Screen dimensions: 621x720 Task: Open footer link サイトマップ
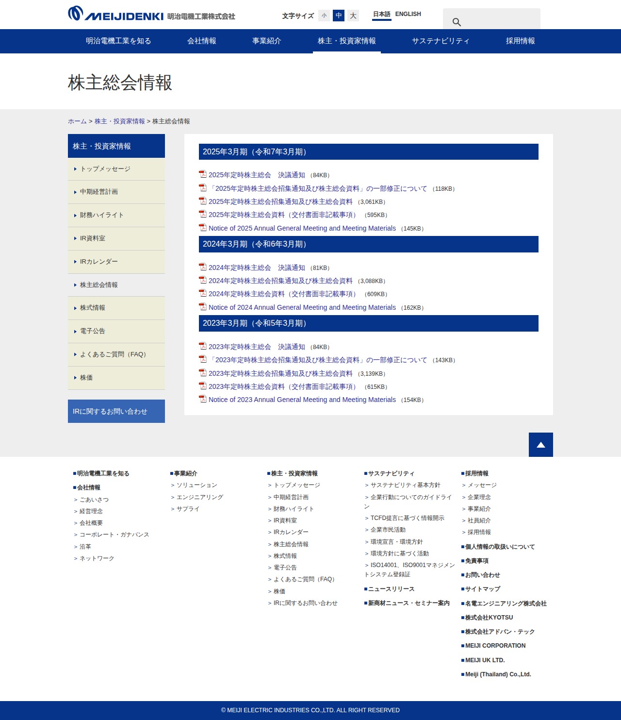(x=482, y=589)
